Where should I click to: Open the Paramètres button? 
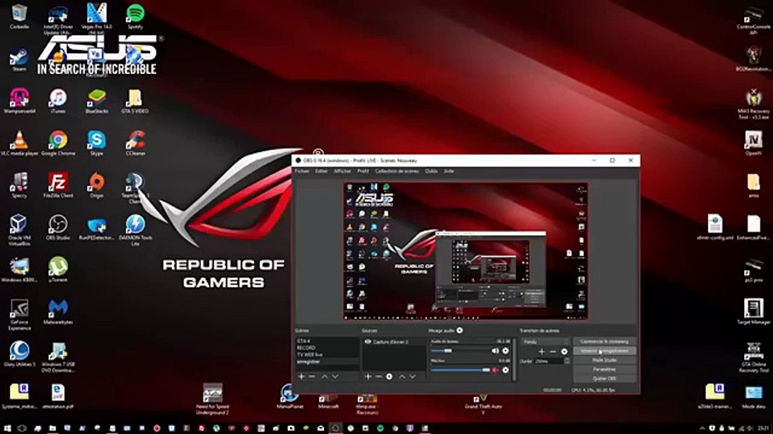605,370
